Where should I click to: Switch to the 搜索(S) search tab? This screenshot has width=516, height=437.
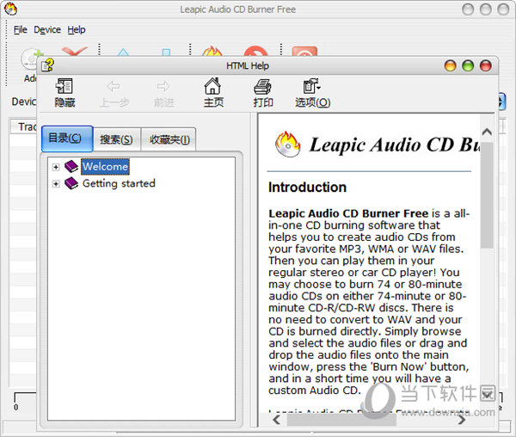pyautogui.click(x=116, y=139)
